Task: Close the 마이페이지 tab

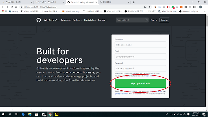Action: tap(128, 2)
